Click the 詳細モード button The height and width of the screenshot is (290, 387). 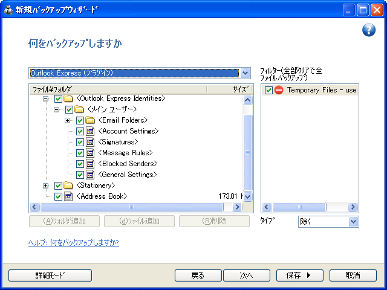click(50, 275)
